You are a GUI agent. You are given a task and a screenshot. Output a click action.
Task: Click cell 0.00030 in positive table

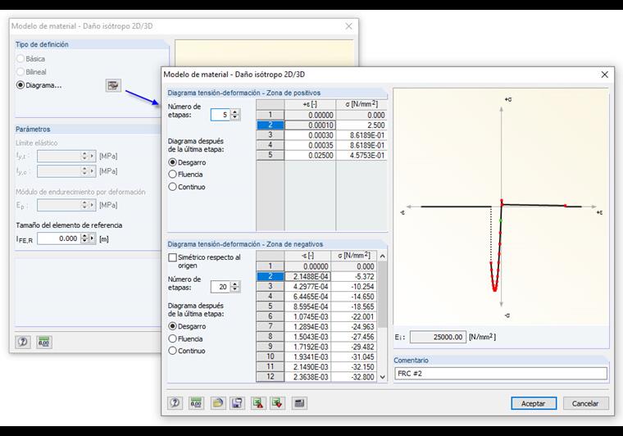310,135
